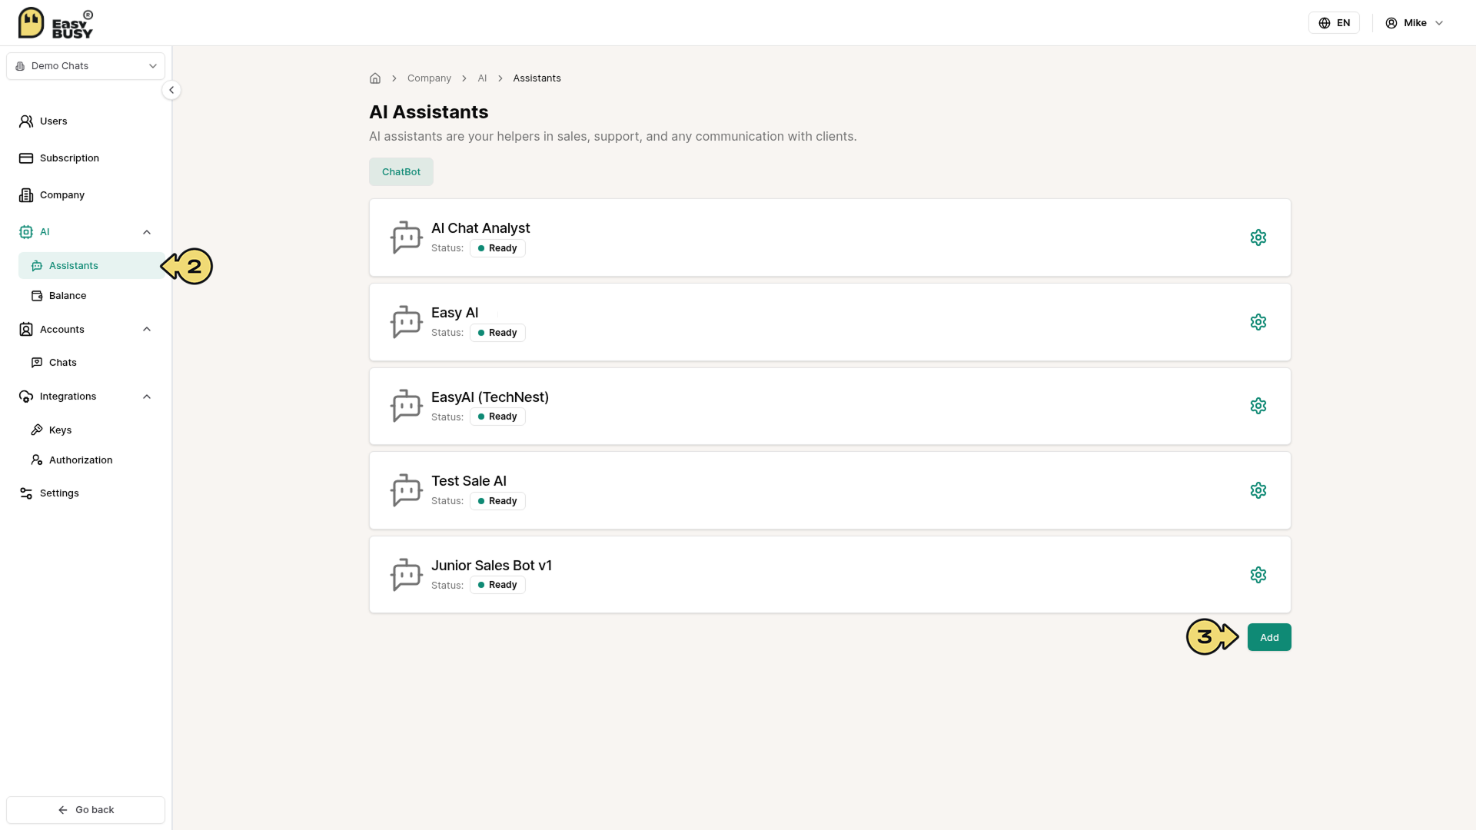This screenshot has height=830, width=1476.
Task: Click the Company label in the sidebar
Action: pos(62,195)
